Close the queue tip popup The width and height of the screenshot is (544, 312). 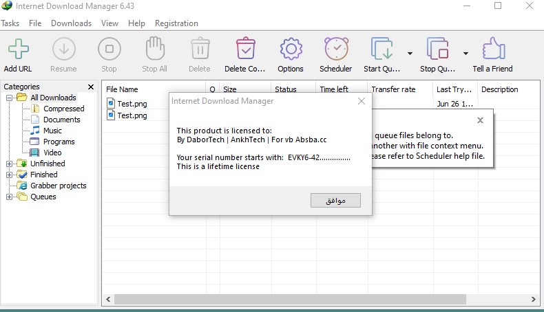tap(480, 120)
